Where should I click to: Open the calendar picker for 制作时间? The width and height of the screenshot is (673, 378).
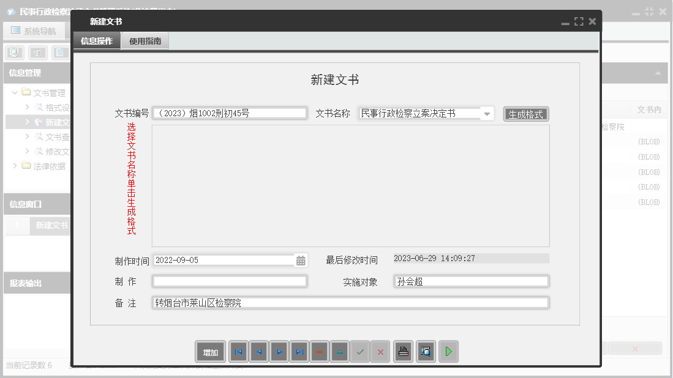[300, 259]
